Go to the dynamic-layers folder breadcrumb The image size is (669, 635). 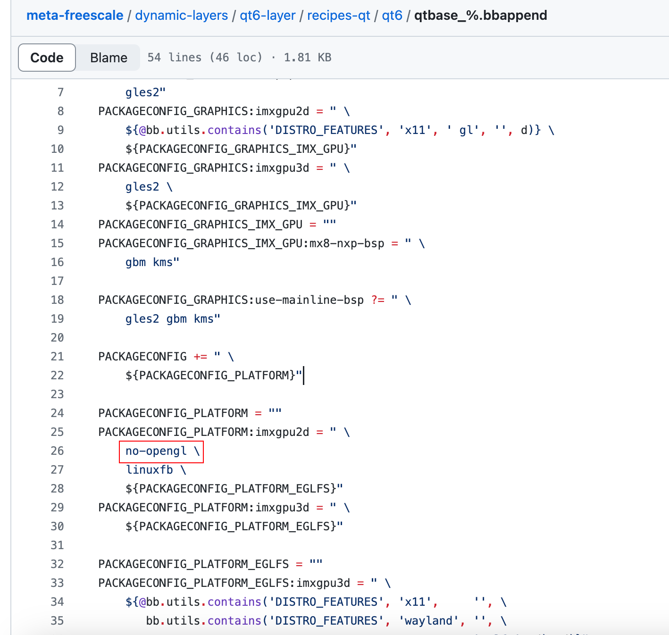tap(182, 16)
